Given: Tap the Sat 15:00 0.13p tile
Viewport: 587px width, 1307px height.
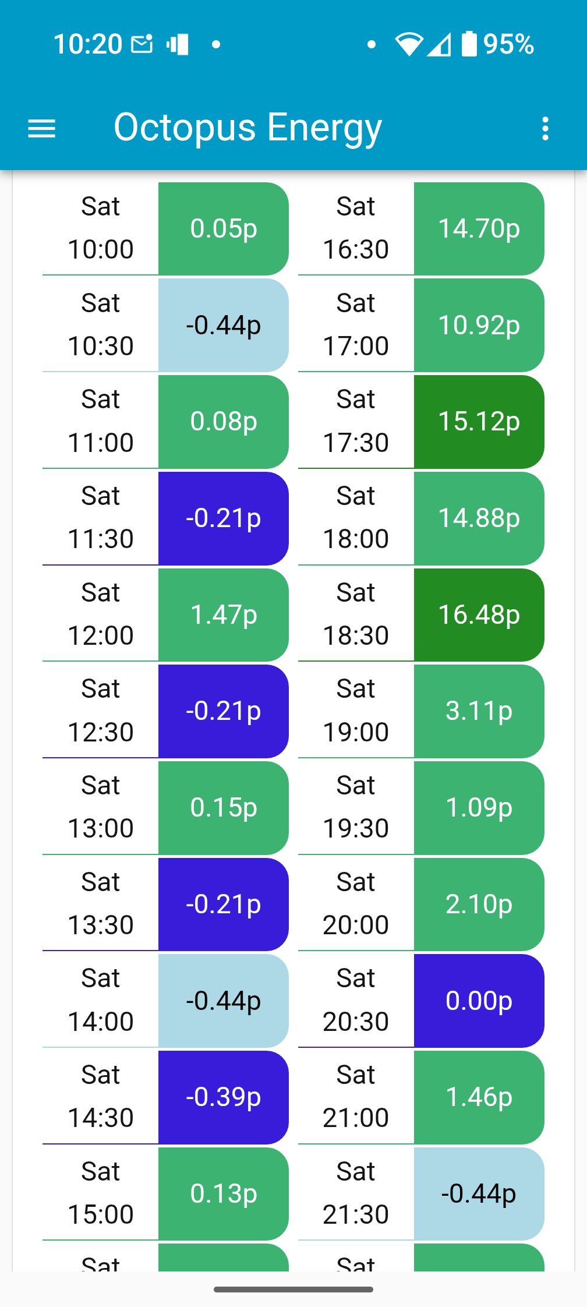Looking at the screenshot, I should coord(223,1193).
